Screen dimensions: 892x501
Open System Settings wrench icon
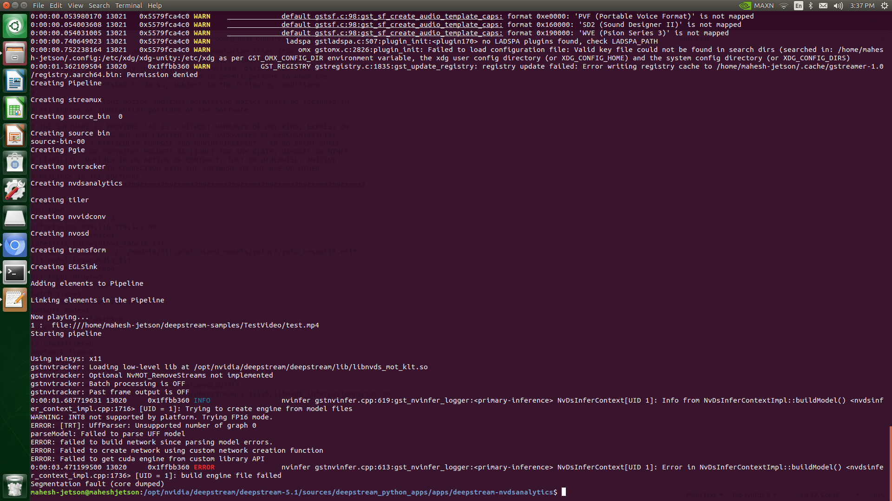coord(15,190)
